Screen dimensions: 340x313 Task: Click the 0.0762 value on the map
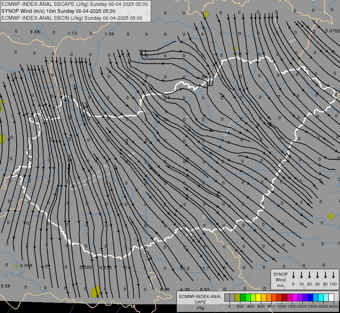333,31
